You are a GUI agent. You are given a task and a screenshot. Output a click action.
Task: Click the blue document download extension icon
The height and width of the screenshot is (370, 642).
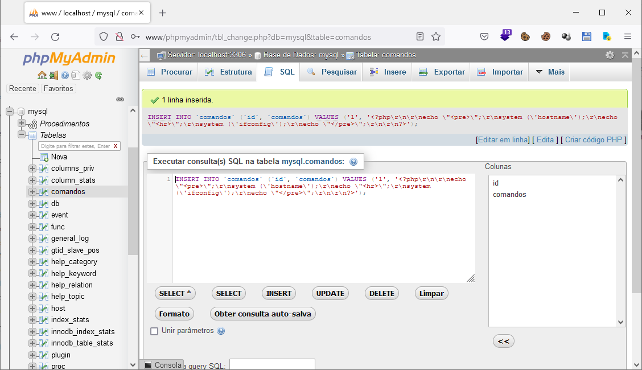(607, 37)
